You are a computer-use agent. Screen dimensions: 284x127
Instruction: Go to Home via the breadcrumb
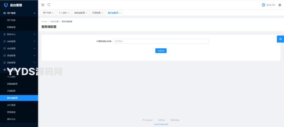click(x=44, y=21)
